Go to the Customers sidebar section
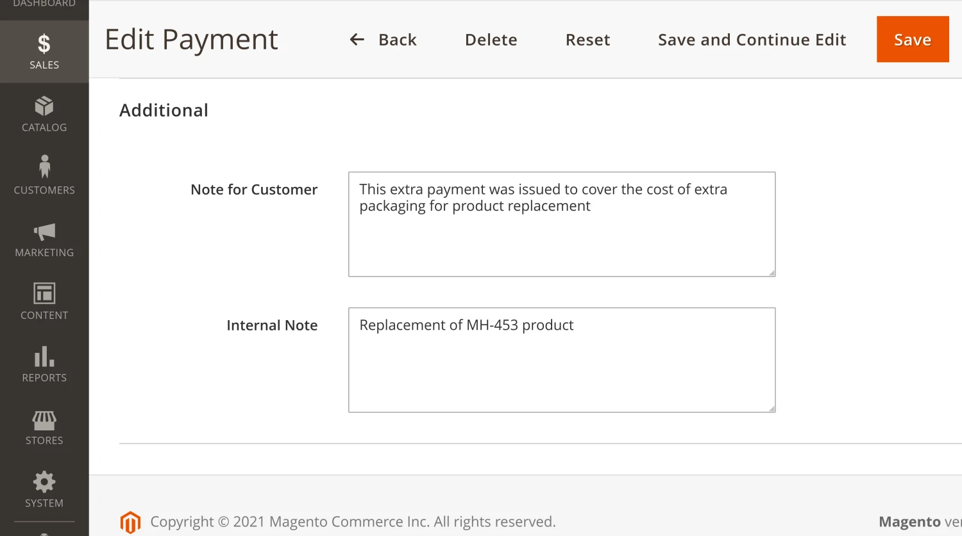 (x=44, y=175)
